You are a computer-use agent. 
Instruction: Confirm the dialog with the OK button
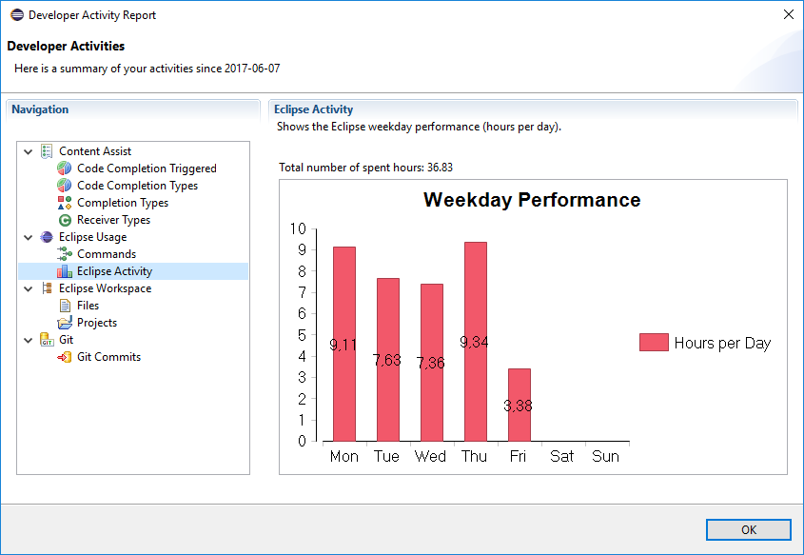748,530
